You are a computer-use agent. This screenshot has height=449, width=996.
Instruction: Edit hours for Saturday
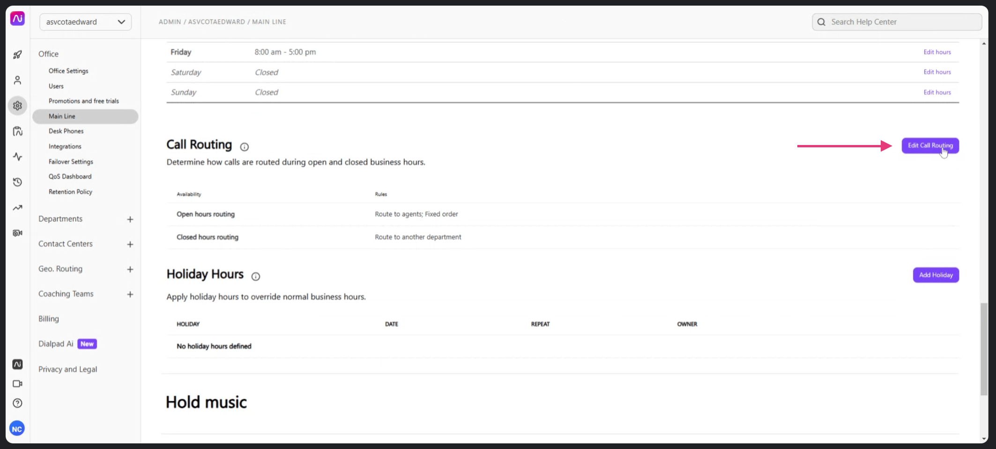tap(937, 72)
